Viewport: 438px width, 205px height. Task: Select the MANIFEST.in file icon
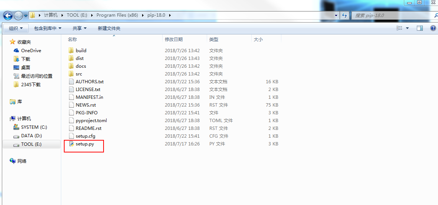click(x=71, y=97)
